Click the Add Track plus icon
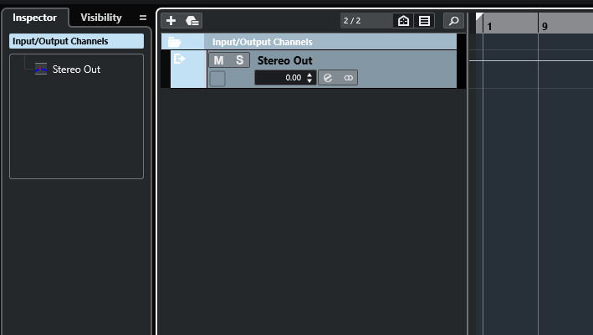Screen dimensions: 593x335 (171, 20)
